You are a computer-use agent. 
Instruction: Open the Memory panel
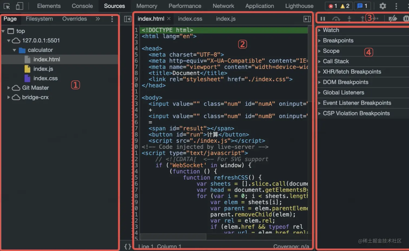pos(147,6)
